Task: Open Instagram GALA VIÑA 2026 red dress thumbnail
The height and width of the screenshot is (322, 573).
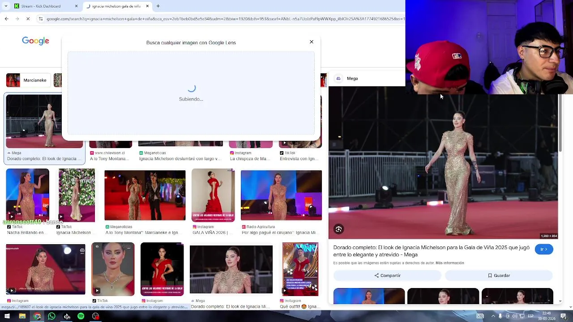Action: pos(213,195)
